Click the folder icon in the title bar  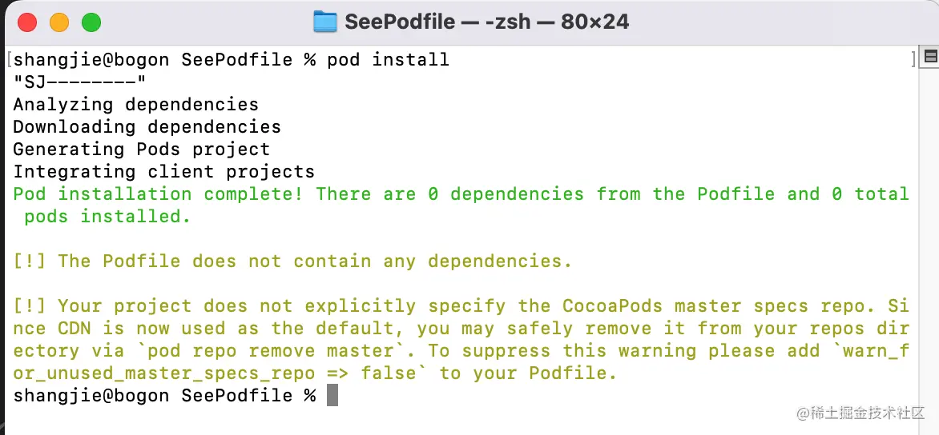(x=324, y=22)
